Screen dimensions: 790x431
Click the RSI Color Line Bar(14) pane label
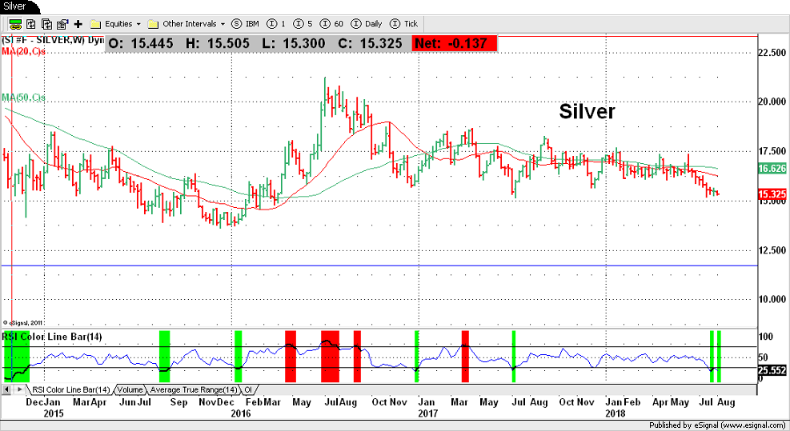tap(51, 337)
